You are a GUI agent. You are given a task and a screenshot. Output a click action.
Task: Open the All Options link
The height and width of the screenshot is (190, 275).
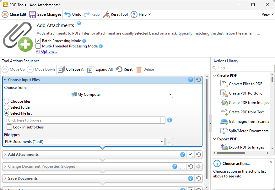point(46,52)
